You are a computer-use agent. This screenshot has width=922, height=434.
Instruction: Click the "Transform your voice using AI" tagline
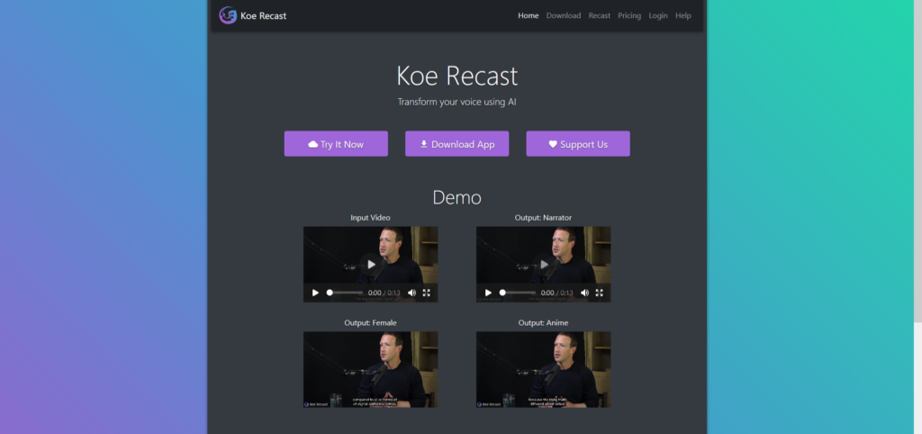coord(456,102)
